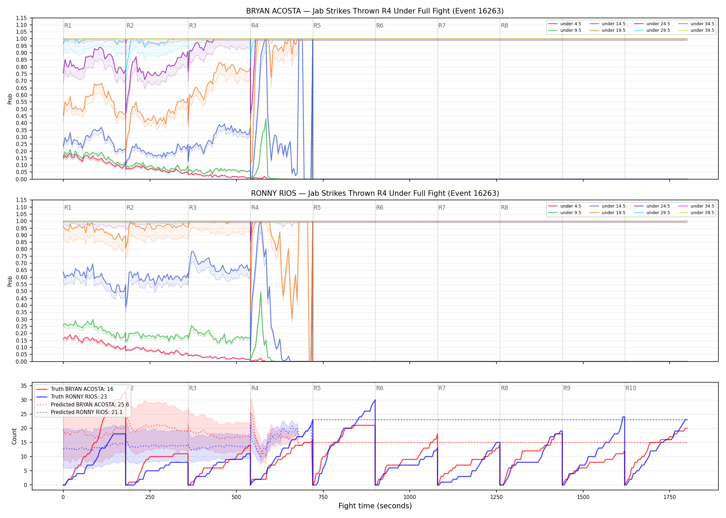This screenshot has height=518, width=726.
Task: Click the '35' tick on Count axis
Action: click(x=24, y=386)
